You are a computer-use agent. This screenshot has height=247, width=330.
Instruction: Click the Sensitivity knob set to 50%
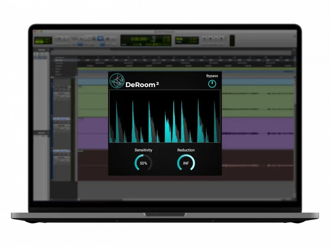coord(143,163)
